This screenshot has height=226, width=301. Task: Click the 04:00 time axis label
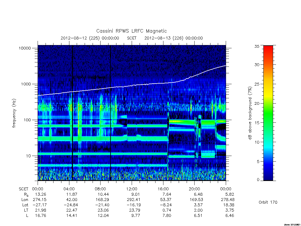tap(69, 189)
